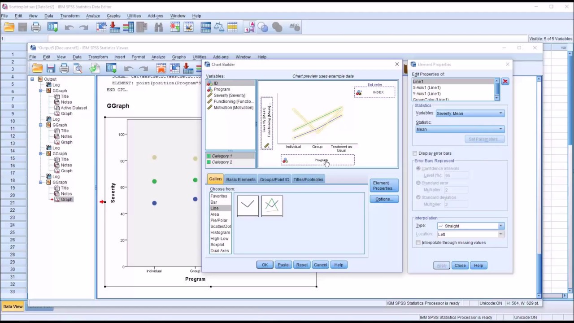Viewport: 574px width, 323px height.
Task: Select Standard error radio button
Action: (x=418, y=183)
